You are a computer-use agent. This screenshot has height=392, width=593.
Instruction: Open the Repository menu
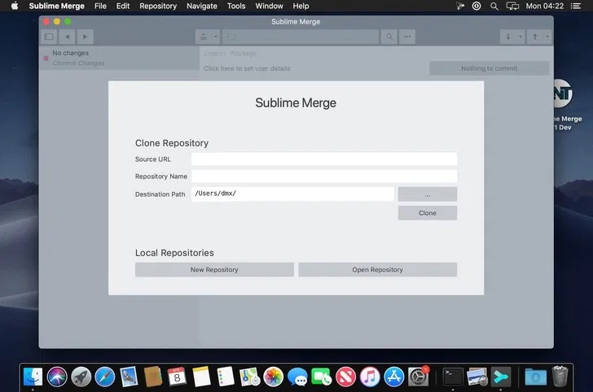coord(158,6)
